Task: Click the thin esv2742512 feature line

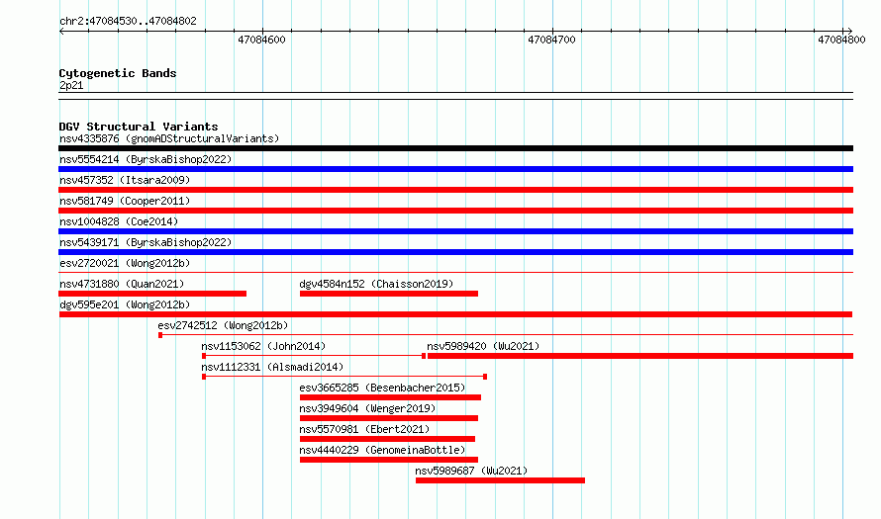Action: (x=506, y=335)
